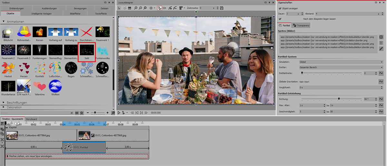Open the Emitterbreite curve editor
The width and height of the screenshot is (387, 166).
point(381,73)
